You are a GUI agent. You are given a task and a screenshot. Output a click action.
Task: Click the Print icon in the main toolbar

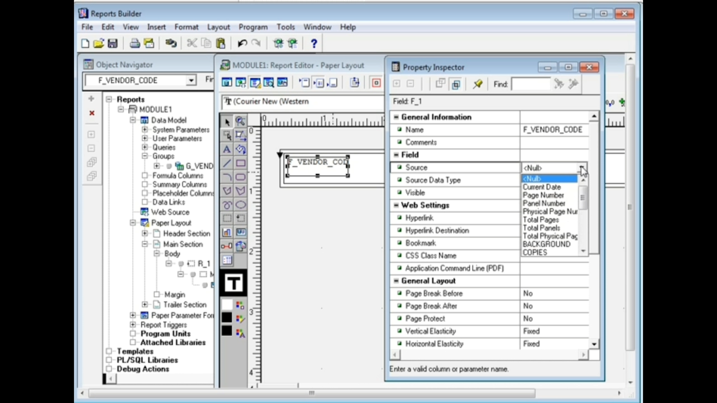[134, 43]
